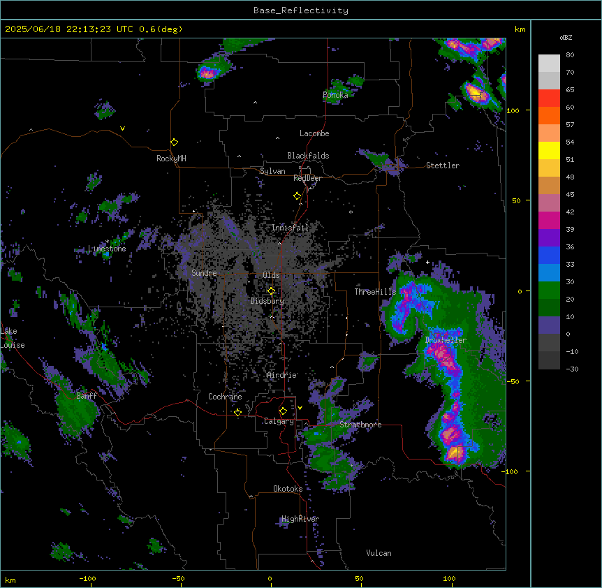
Task: Click the RedDeer city label
Action: coord(307,178)
